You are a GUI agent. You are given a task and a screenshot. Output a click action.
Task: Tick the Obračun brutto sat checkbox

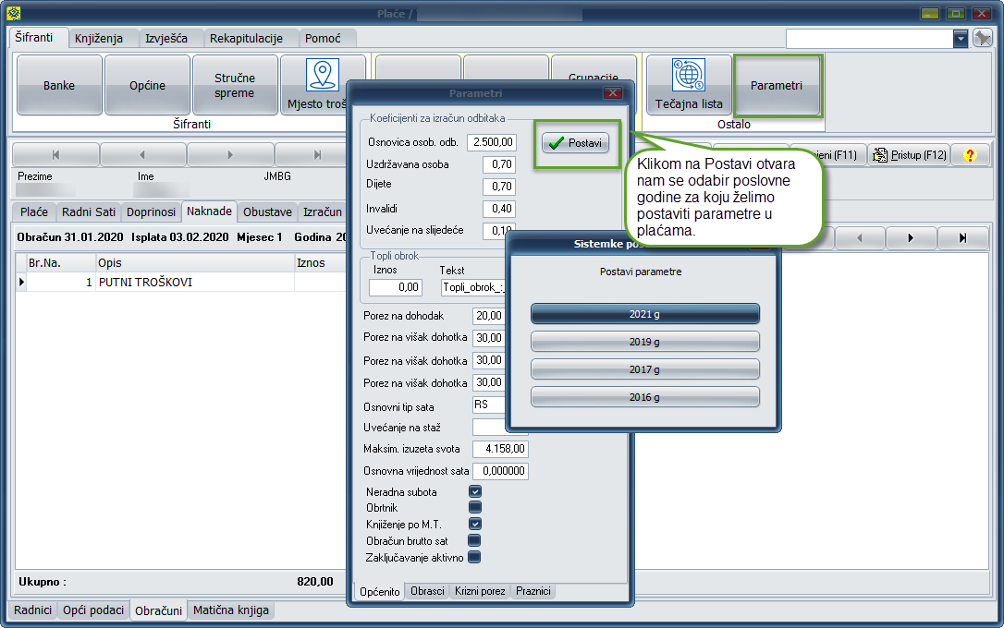(474, 540)
